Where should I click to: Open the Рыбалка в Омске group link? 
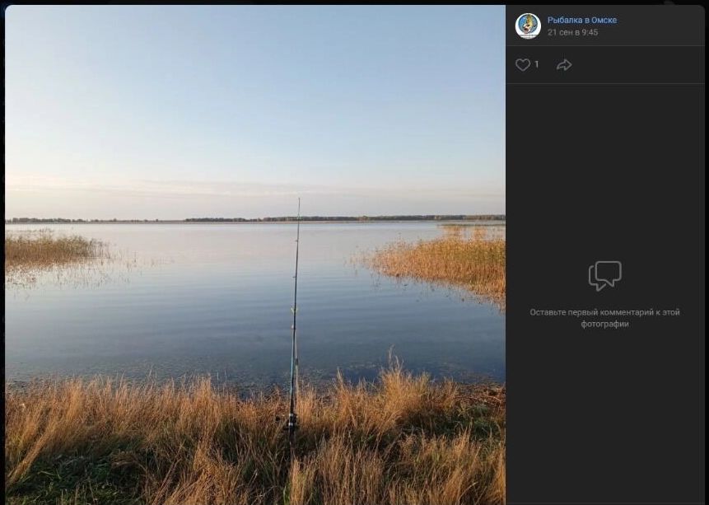coord(581,20)
